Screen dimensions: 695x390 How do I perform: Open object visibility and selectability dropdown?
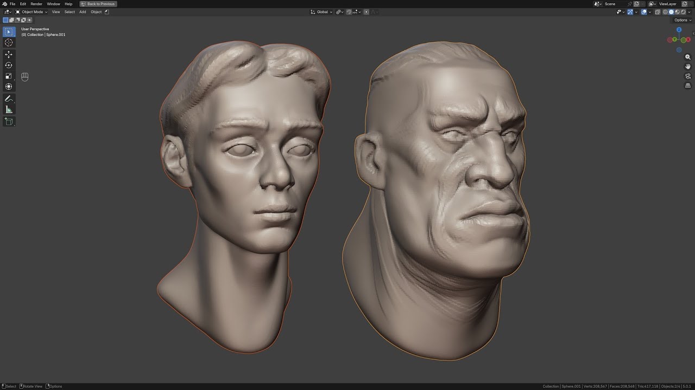621,12
